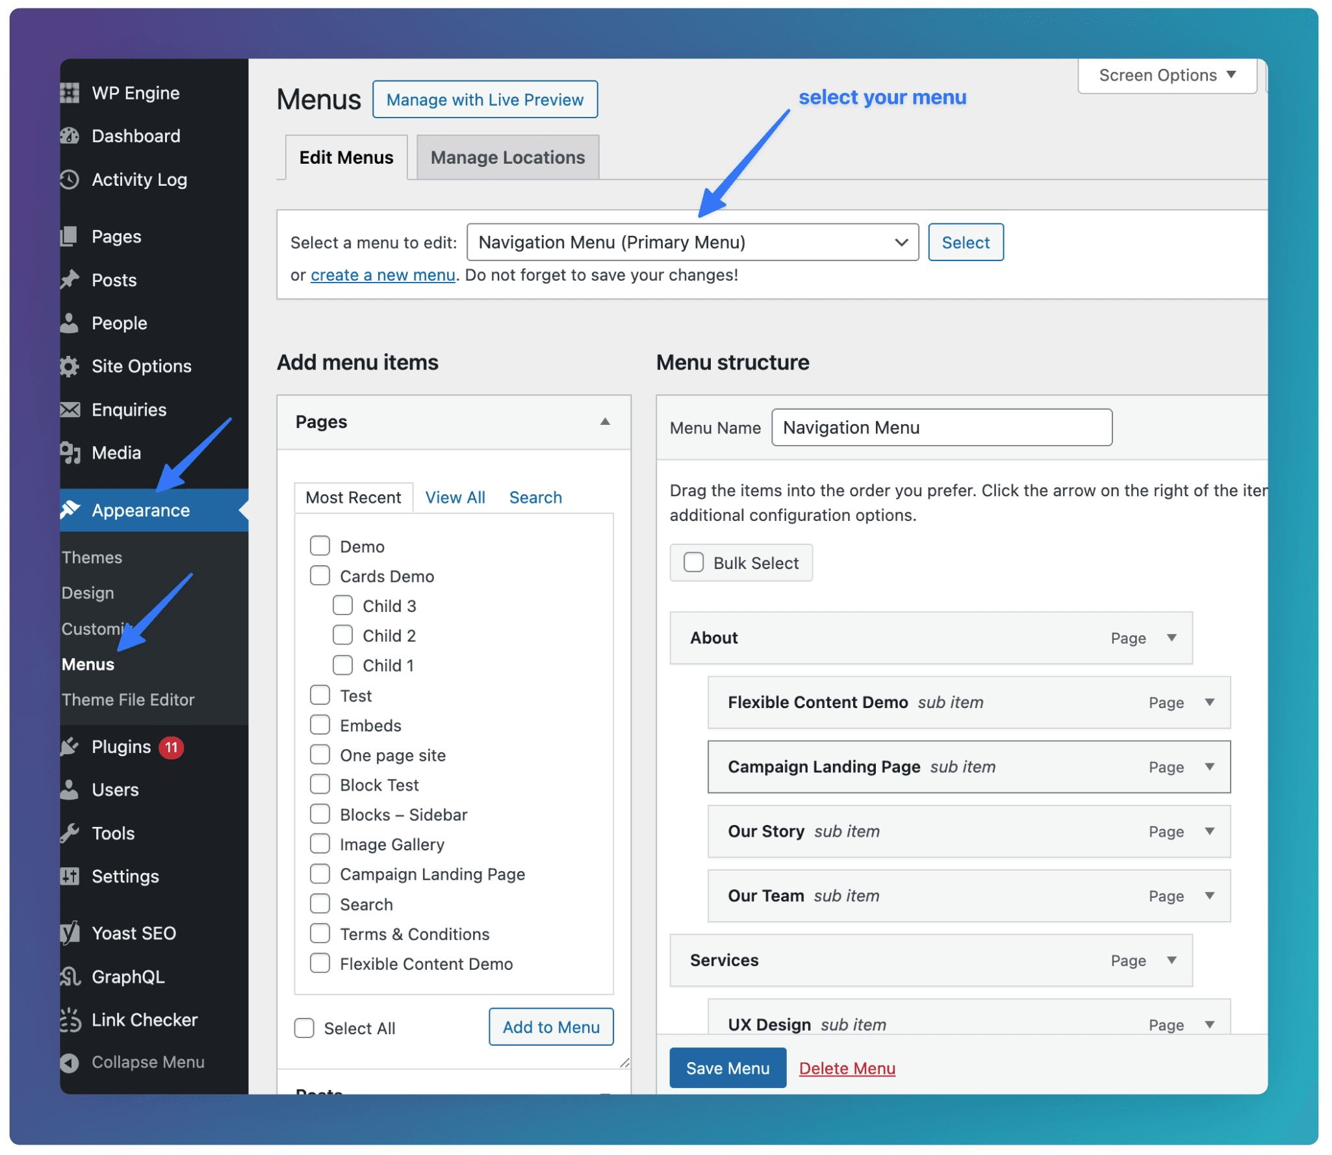
Task: Open the View All pages tab
Action: [455, 498]
